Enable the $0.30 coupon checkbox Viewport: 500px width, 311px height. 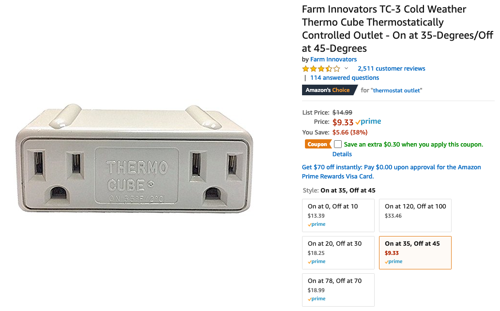click(338, 144)
